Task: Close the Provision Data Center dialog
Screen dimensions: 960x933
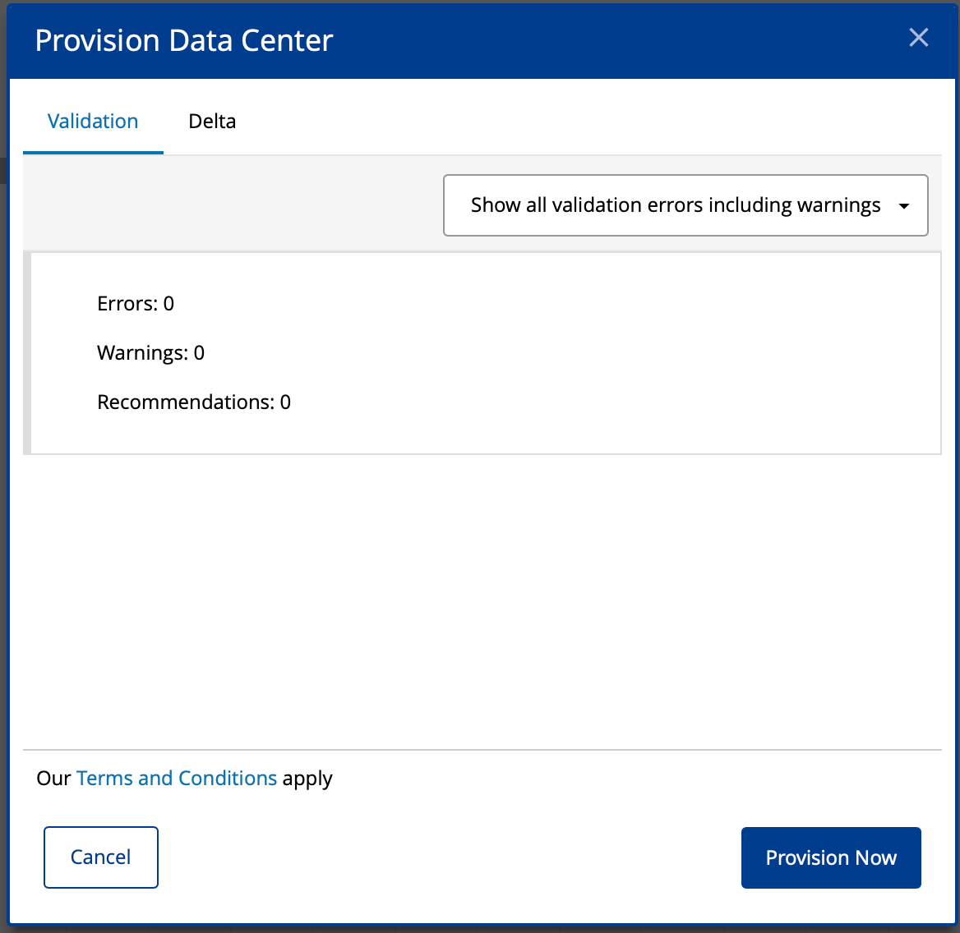Action: coord(918,38)
